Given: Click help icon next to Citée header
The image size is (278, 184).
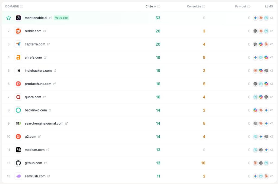Looking at the screenshot, I should click(159, 7).
